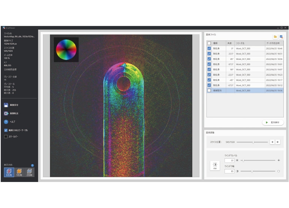
Task: Step to the previous slice with left arrow
Action: tap(272, 142)
